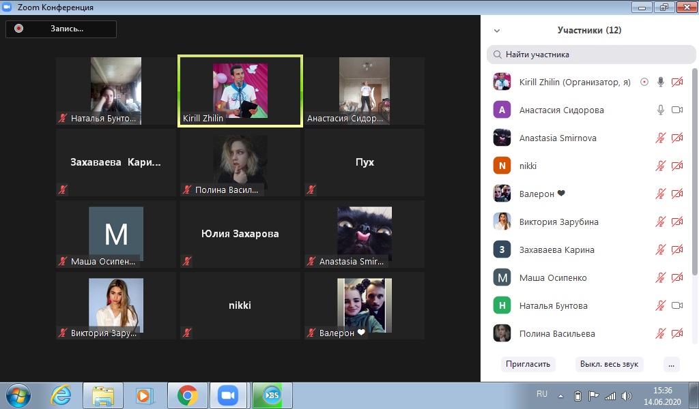699x409 pixels.
Task: Click the Пригласить button
Action: (528, 363)
